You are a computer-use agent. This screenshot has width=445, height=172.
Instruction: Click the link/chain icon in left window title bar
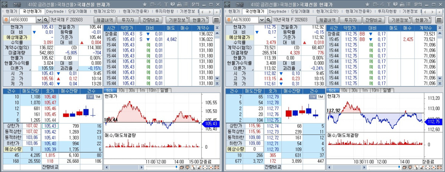point(160,4)
